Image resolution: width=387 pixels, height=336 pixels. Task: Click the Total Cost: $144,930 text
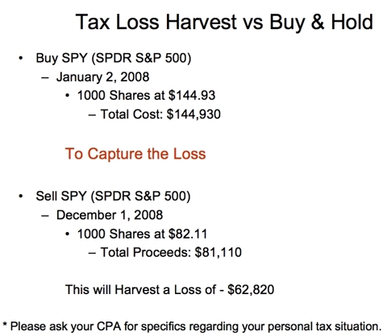pos(160,114)
